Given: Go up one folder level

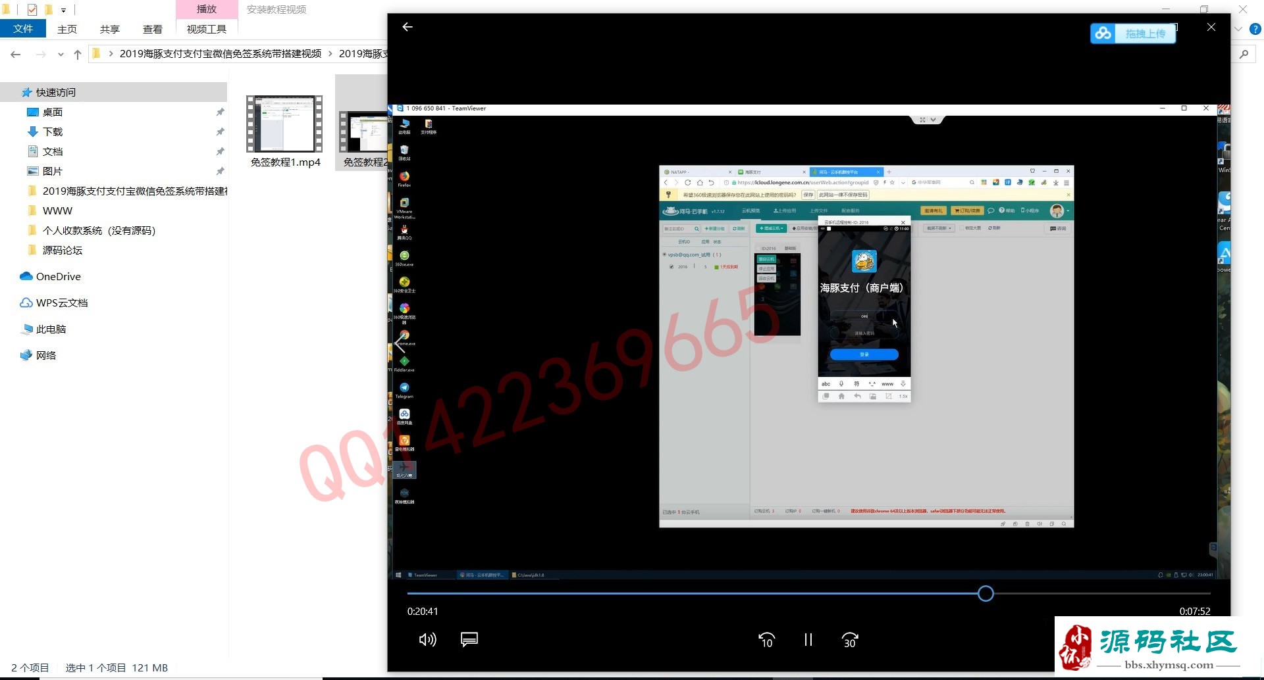Looking at the screenshot, I should (78, 54).
